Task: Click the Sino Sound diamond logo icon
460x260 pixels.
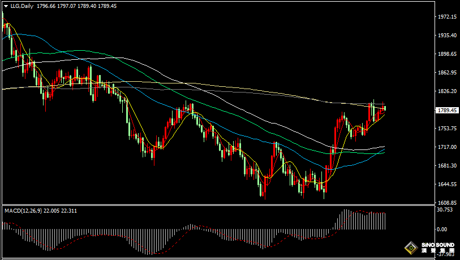Action: (410, 248)
